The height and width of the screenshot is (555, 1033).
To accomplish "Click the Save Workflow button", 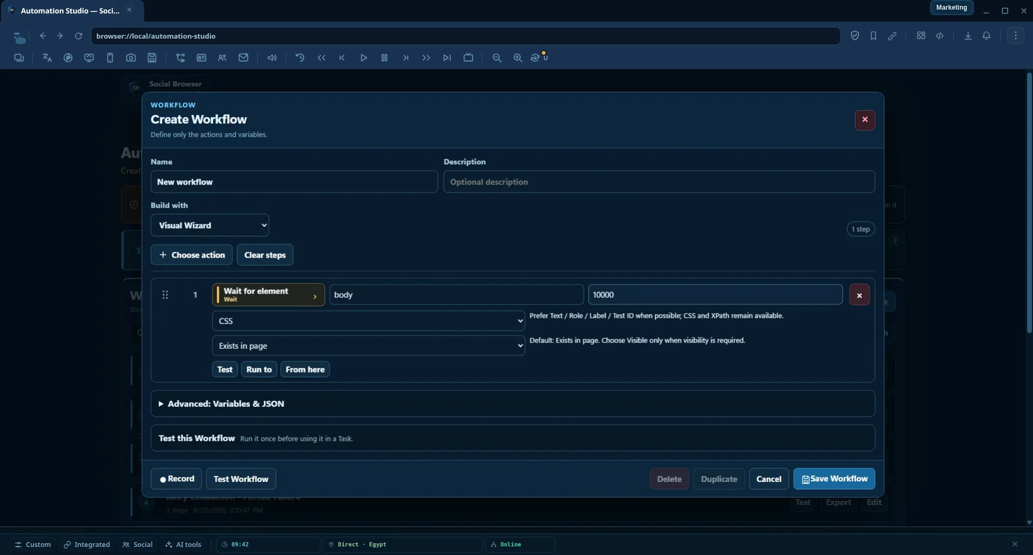I will pos(834,479).
